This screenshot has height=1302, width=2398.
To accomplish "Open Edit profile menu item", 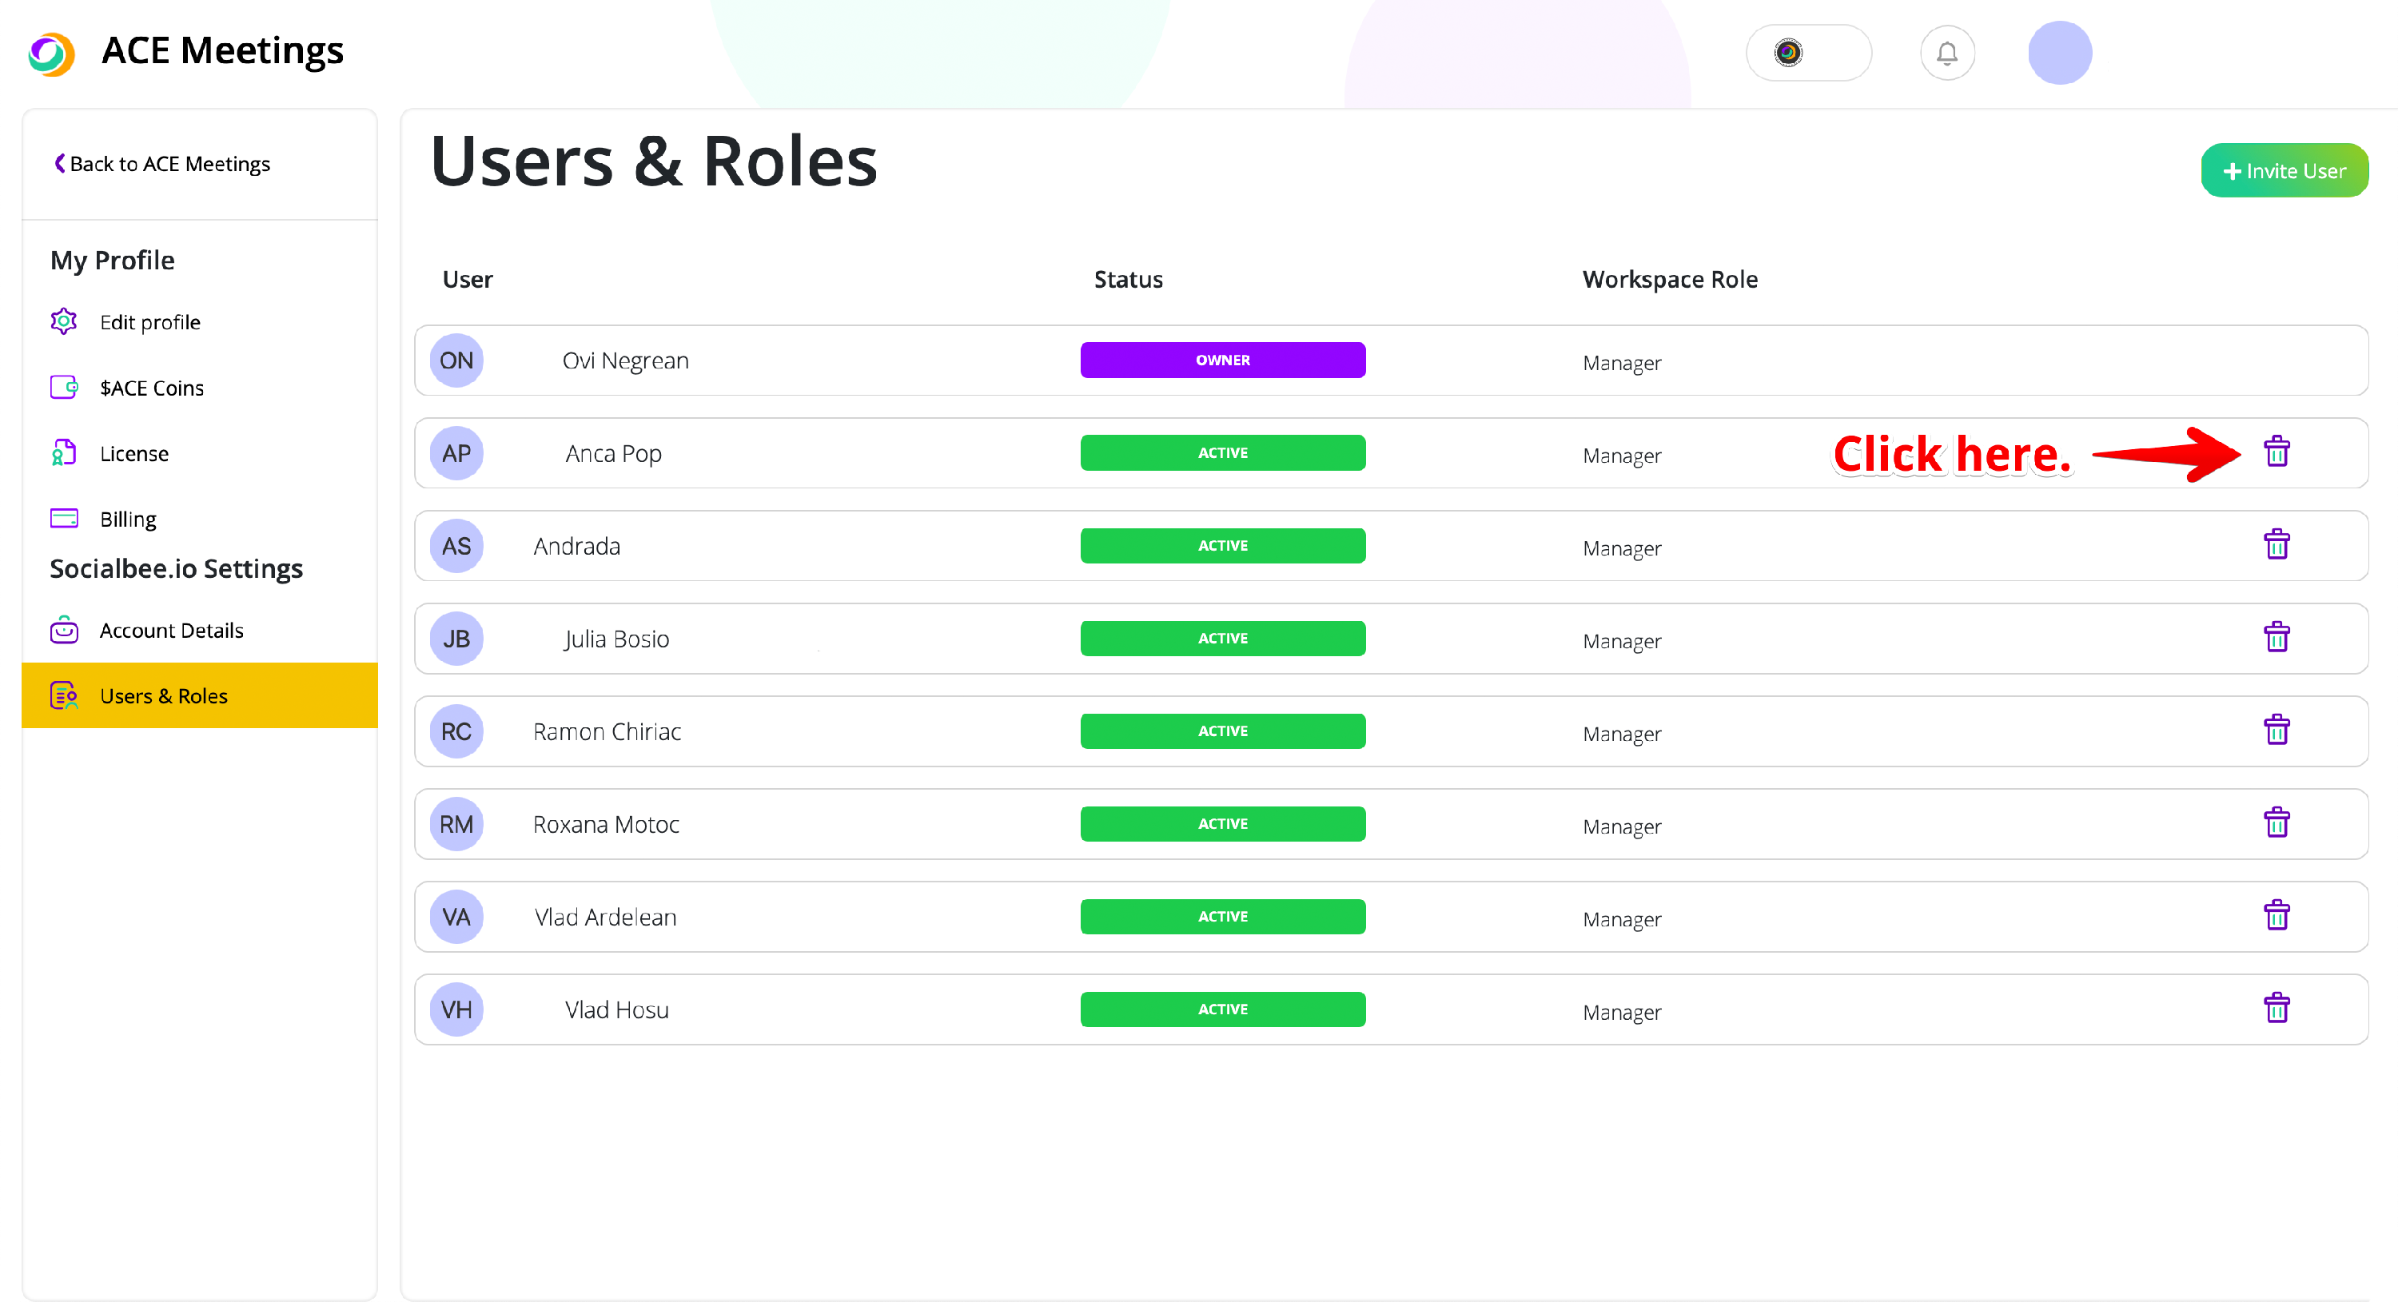I will click(x=150, y=322).
